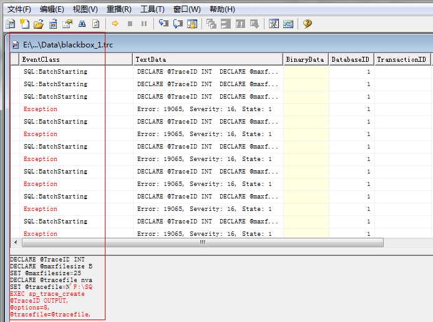Click the yellow Help question-mark icon
Image resolution: width=433 pixels, height=322 pixels.
pyautogui.click(x=308, y=24)
